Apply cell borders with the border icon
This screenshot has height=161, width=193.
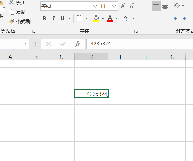79,18
